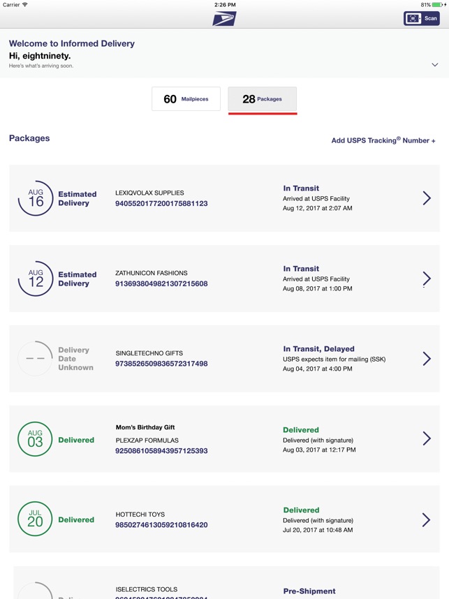
Task: Open the Scan barcode button
Action: [x=422, y=18]
